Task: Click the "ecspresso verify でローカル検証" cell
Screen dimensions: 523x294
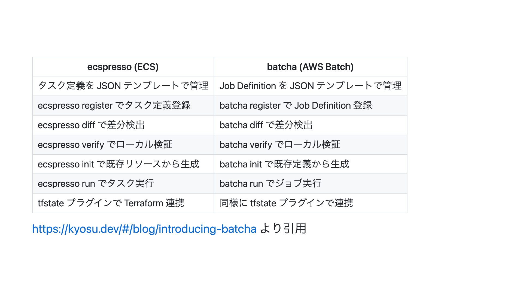Action: 105,145
